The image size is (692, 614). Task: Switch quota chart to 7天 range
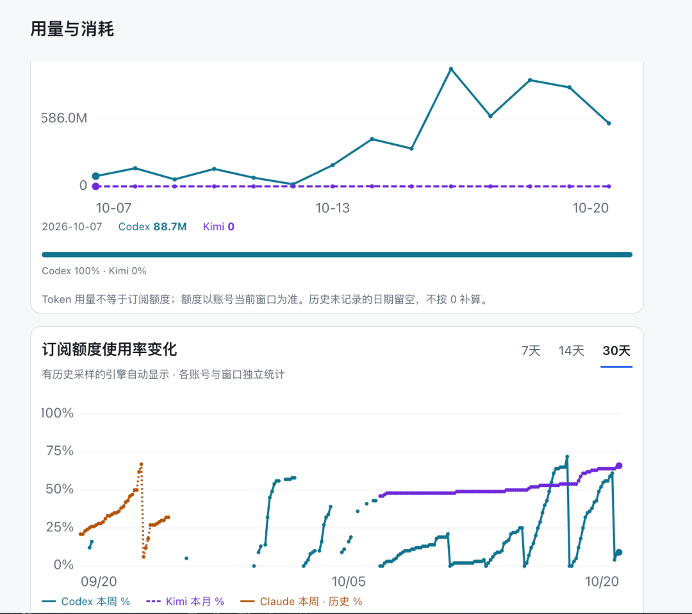[x=531, y=351]
